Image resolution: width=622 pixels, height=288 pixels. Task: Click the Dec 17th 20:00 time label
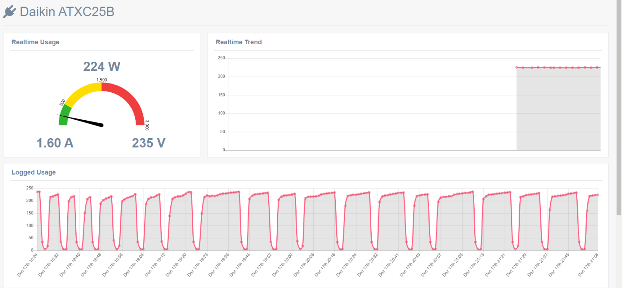[x=282, y=265]
